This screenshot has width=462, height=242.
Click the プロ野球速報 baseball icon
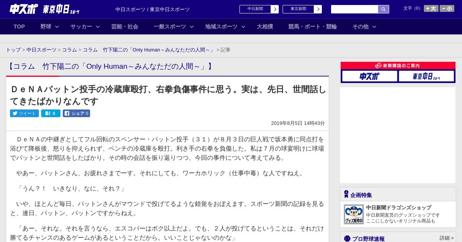pos(347,239)
